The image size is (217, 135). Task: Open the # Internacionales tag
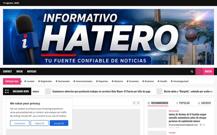(83, 81)
